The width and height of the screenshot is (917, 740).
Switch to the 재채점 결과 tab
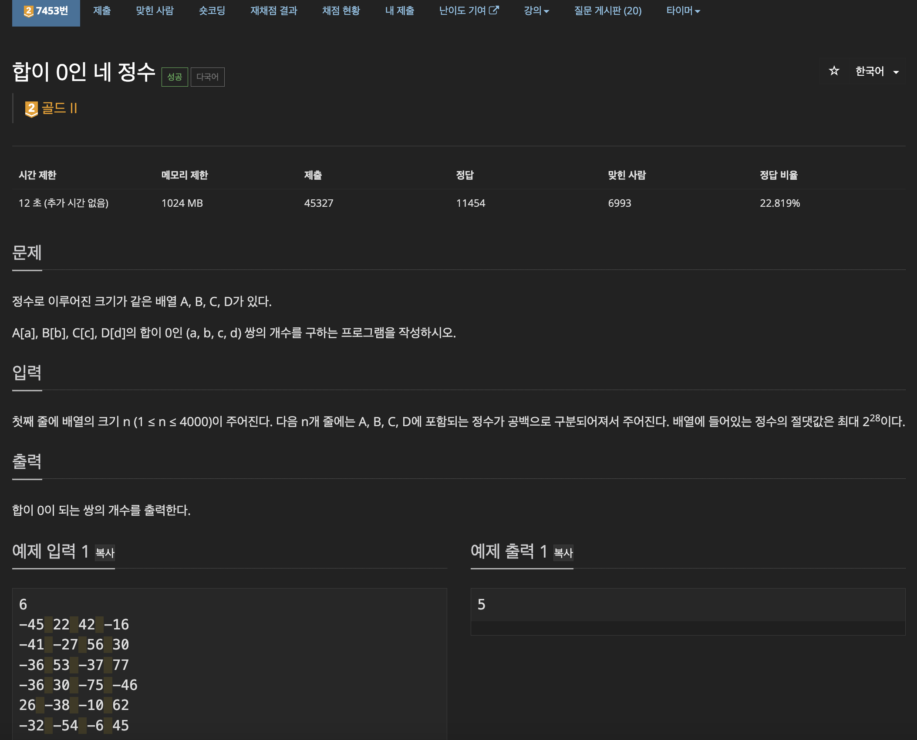pyautogui.click(x=273, y=11)
